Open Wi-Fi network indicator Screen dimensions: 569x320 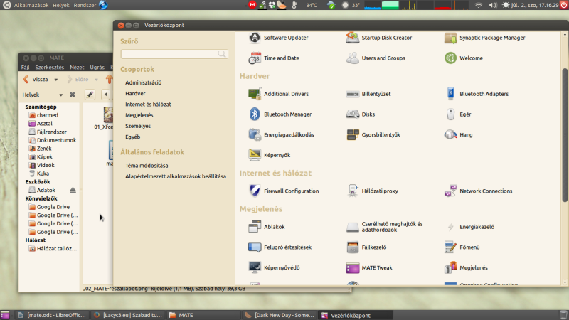[x=478, y=5]
